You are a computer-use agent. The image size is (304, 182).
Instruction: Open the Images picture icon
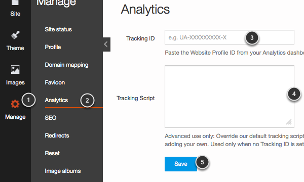pos(15,70)
